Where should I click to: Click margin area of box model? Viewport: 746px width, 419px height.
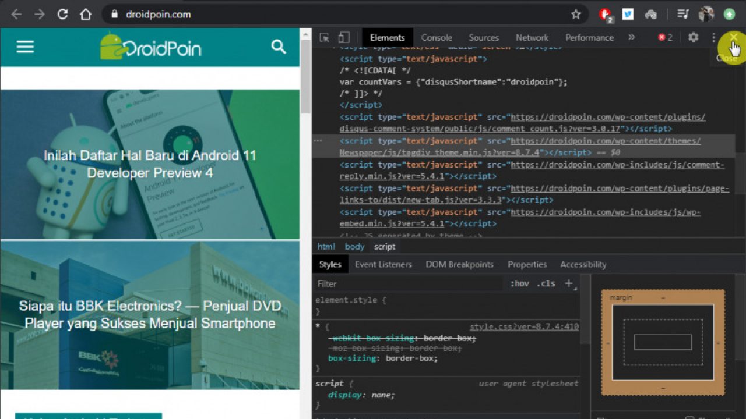[x=663, y=297]
